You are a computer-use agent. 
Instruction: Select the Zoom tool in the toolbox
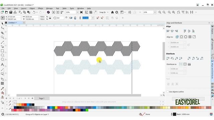tap(2, 37)
